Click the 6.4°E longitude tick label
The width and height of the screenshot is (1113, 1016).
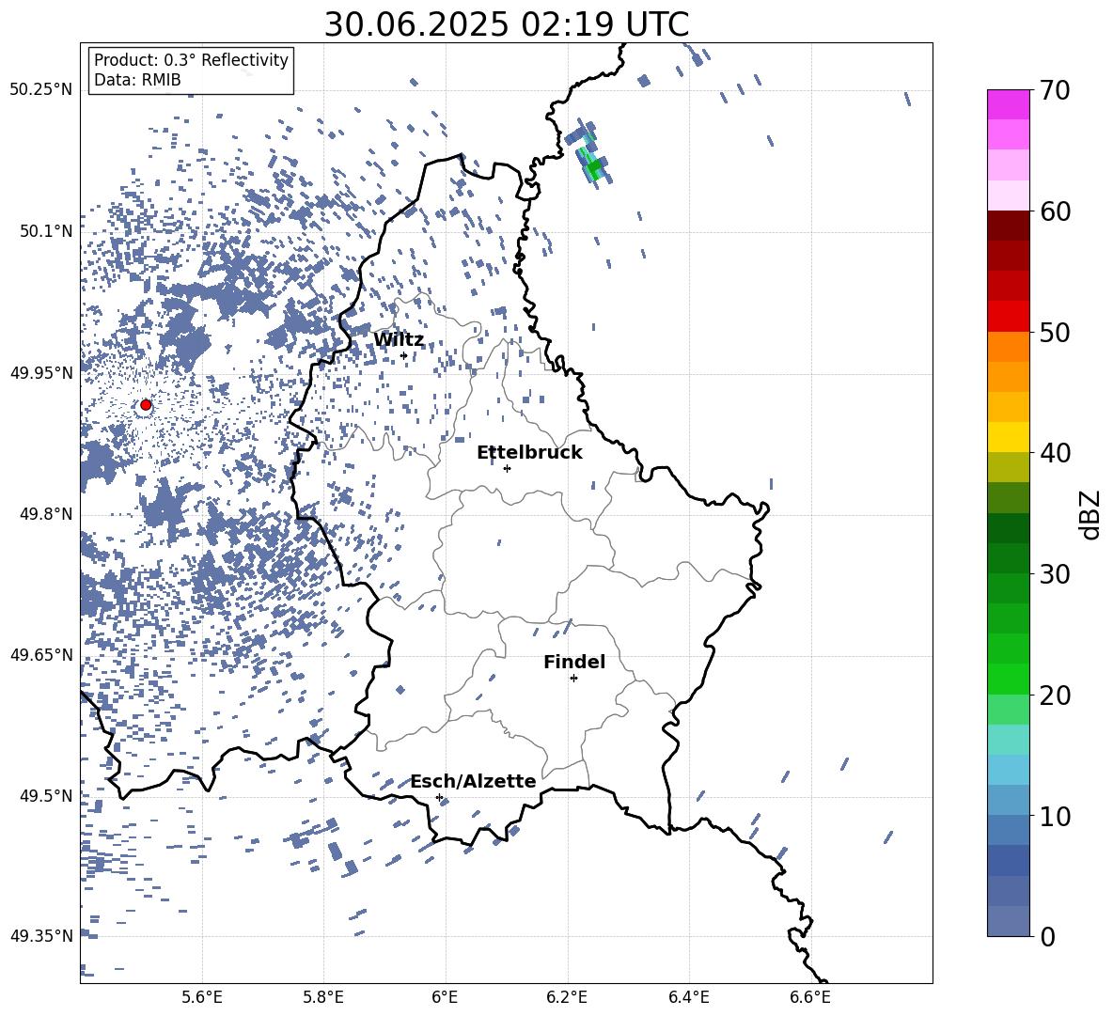688,997
